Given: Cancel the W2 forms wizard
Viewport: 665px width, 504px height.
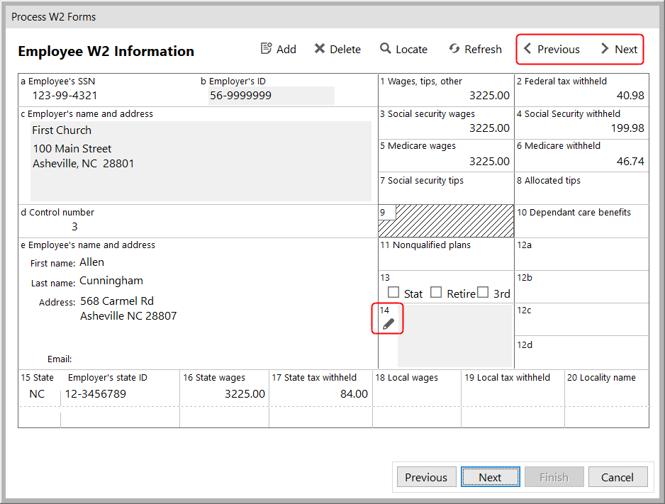Looking at the screenshot, I should (617, 477).
